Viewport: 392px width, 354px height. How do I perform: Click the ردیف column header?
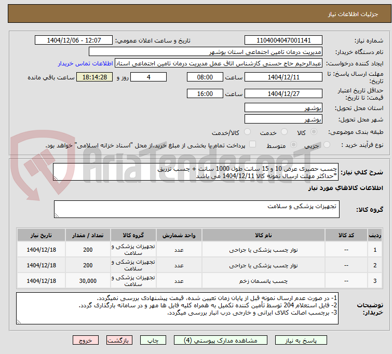pos(375,235)
